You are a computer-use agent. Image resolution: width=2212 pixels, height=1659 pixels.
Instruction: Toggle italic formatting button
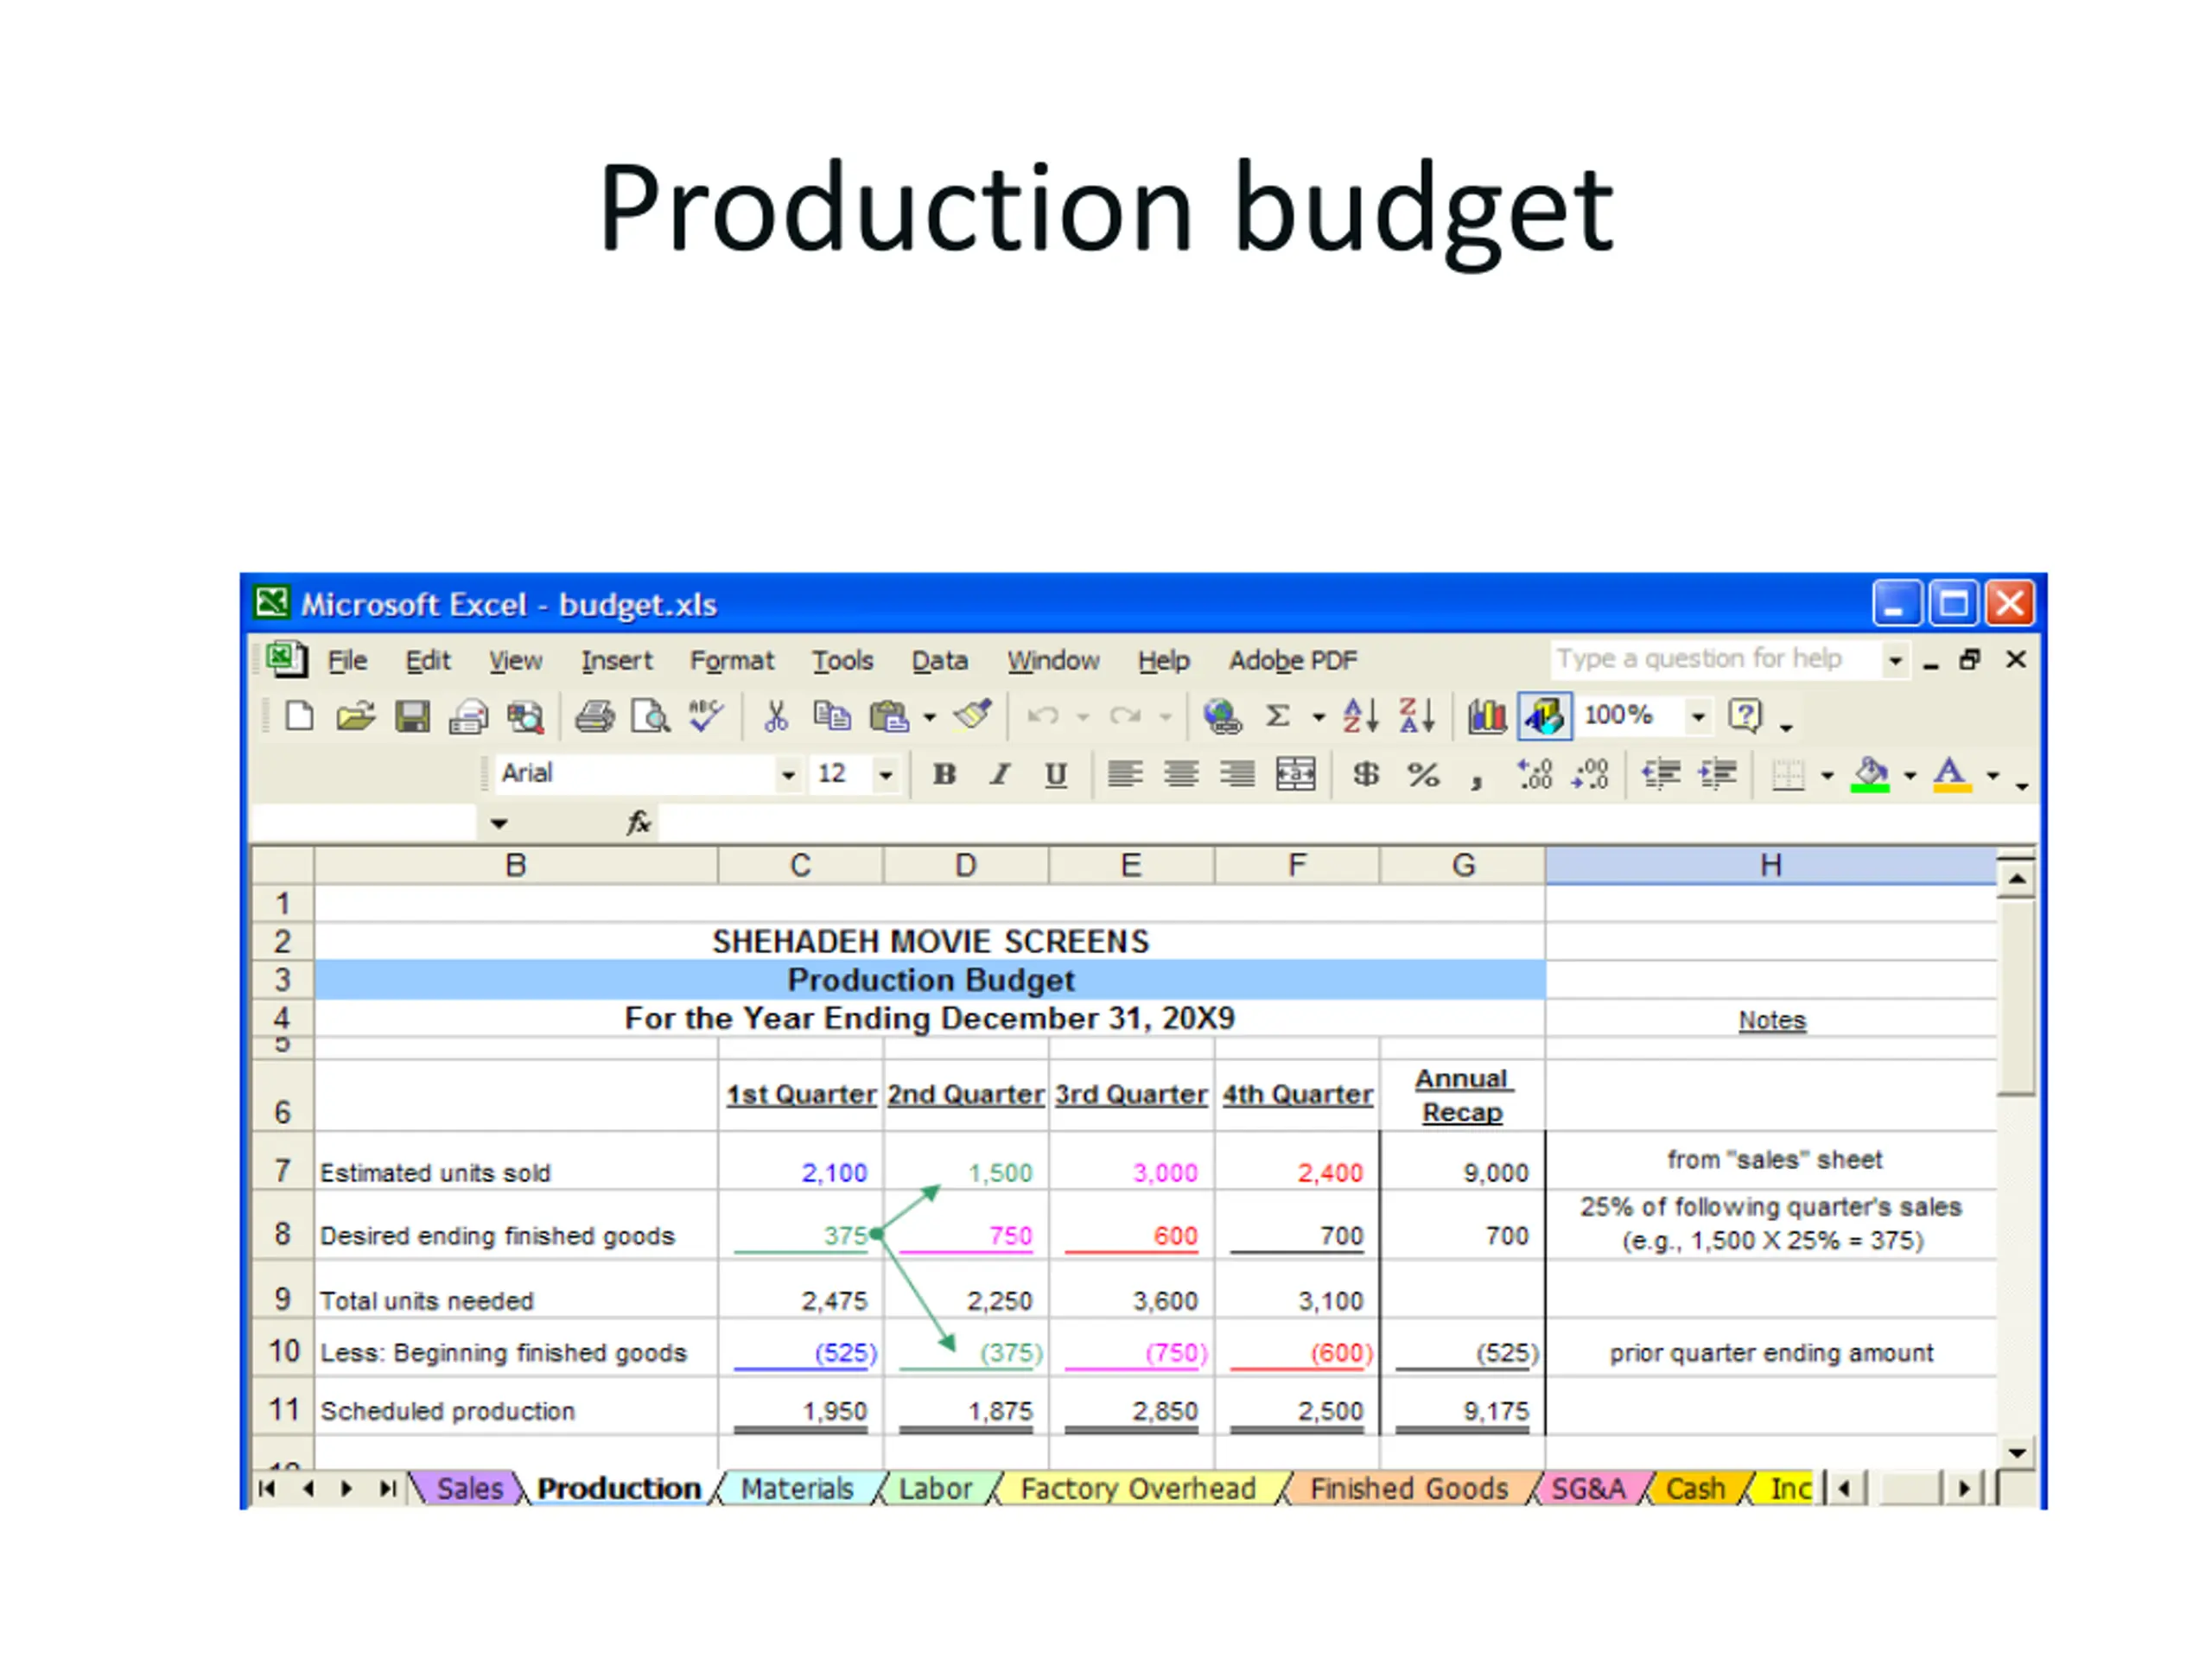pyautogui.click(x=999, y=774)
